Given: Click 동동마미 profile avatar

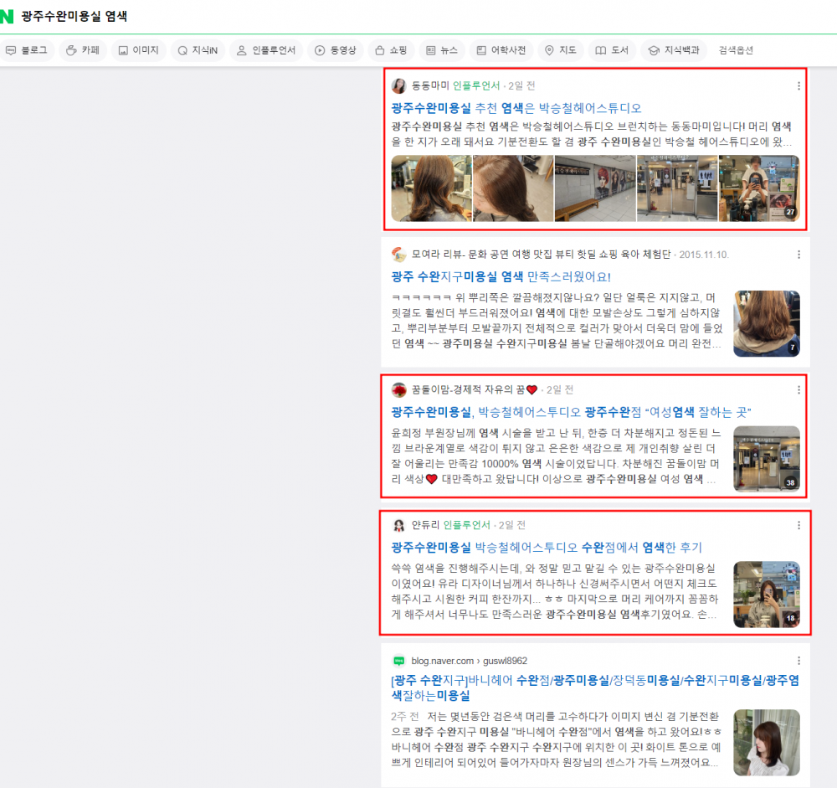Looking at the screenshot, I should coord(399,85).
